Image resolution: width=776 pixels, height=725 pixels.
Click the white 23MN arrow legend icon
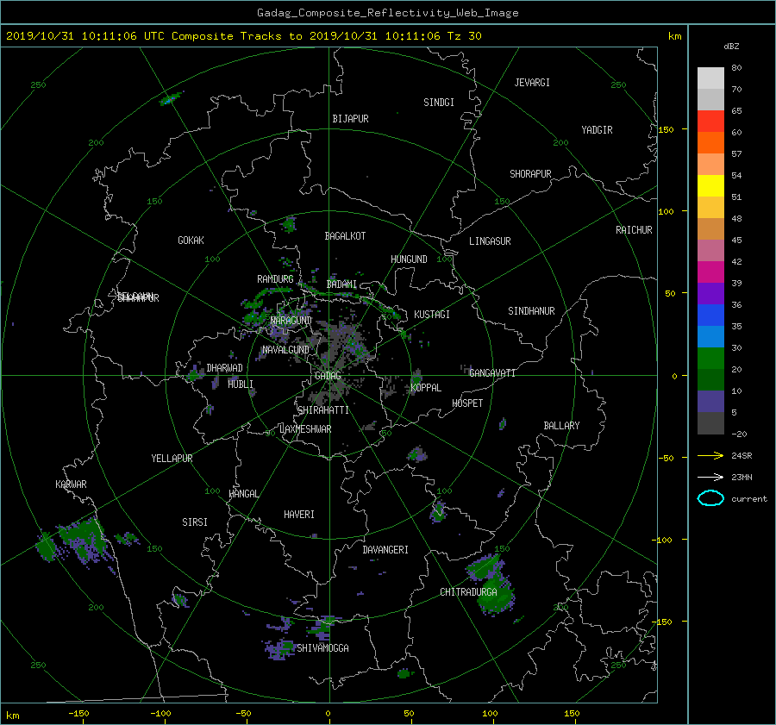pyautogui.click(x=710, y=477)
